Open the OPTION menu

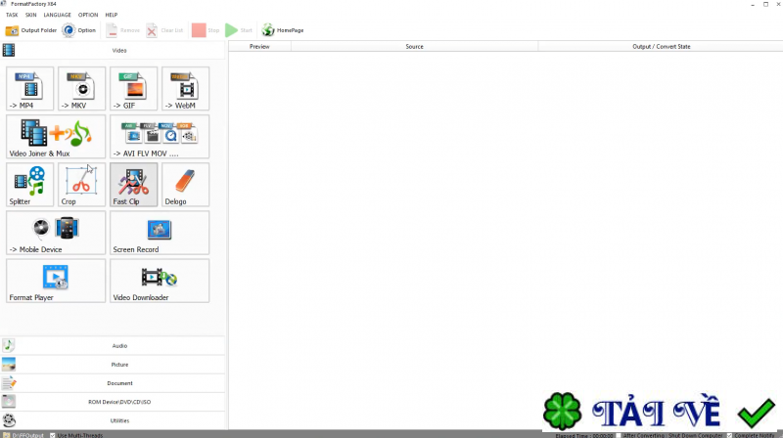pyautogui.click(x=88, y=15)
